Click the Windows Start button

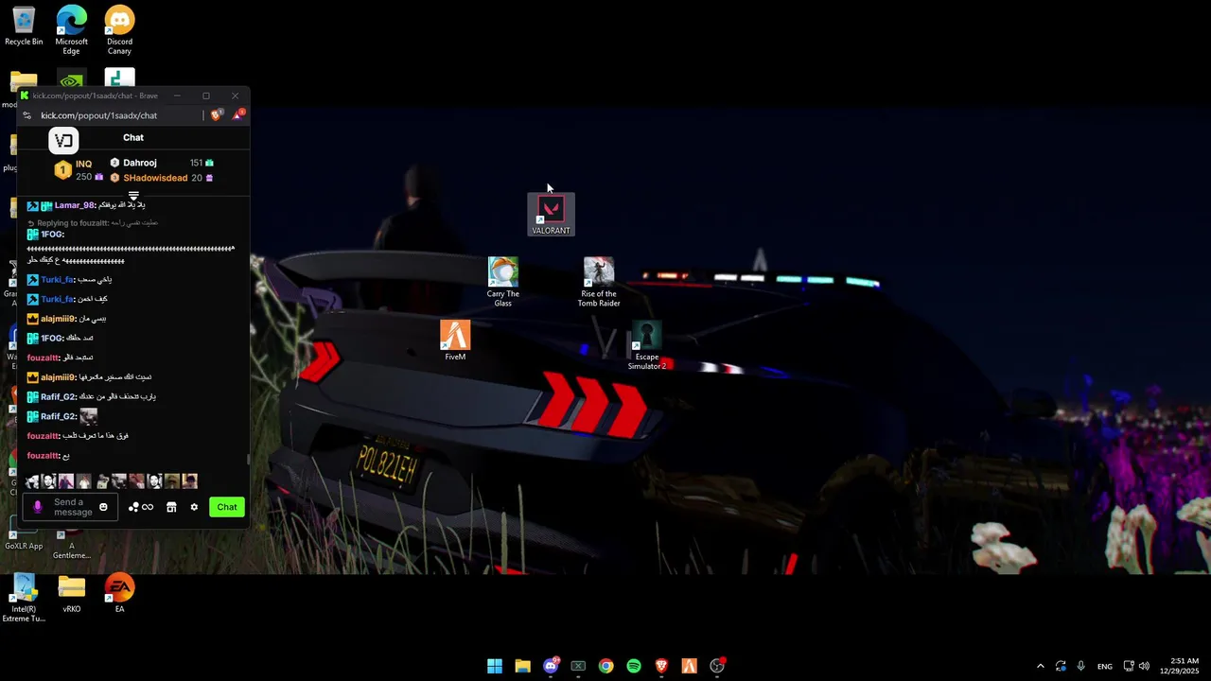[495, 666]
